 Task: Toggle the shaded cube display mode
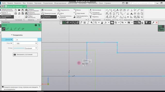(112, 23)
